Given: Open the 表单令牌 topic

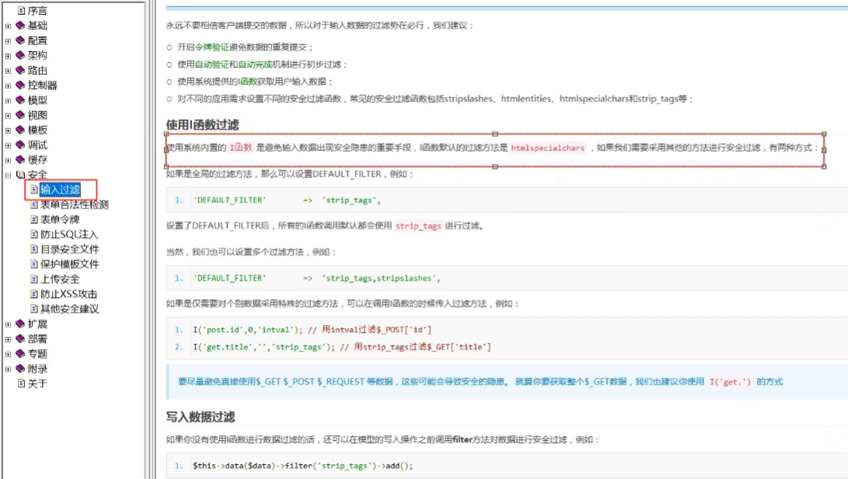Looking at the screenshot, I should (60, 219).
